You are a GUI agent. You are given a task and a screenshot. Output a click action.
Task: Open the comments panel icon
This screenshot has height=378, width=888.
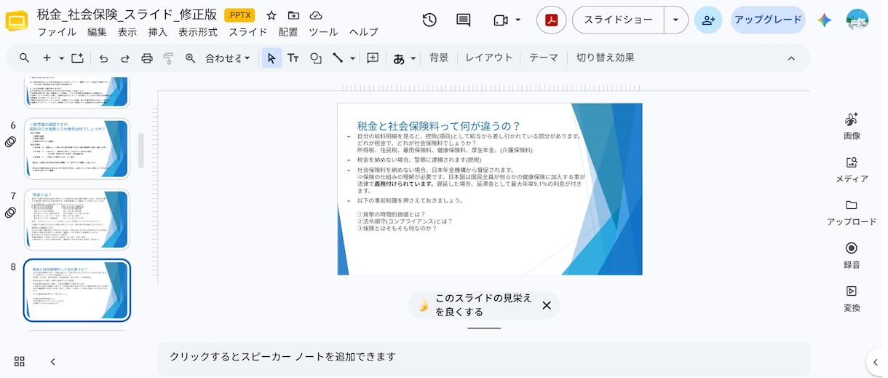tap(463, 20)
